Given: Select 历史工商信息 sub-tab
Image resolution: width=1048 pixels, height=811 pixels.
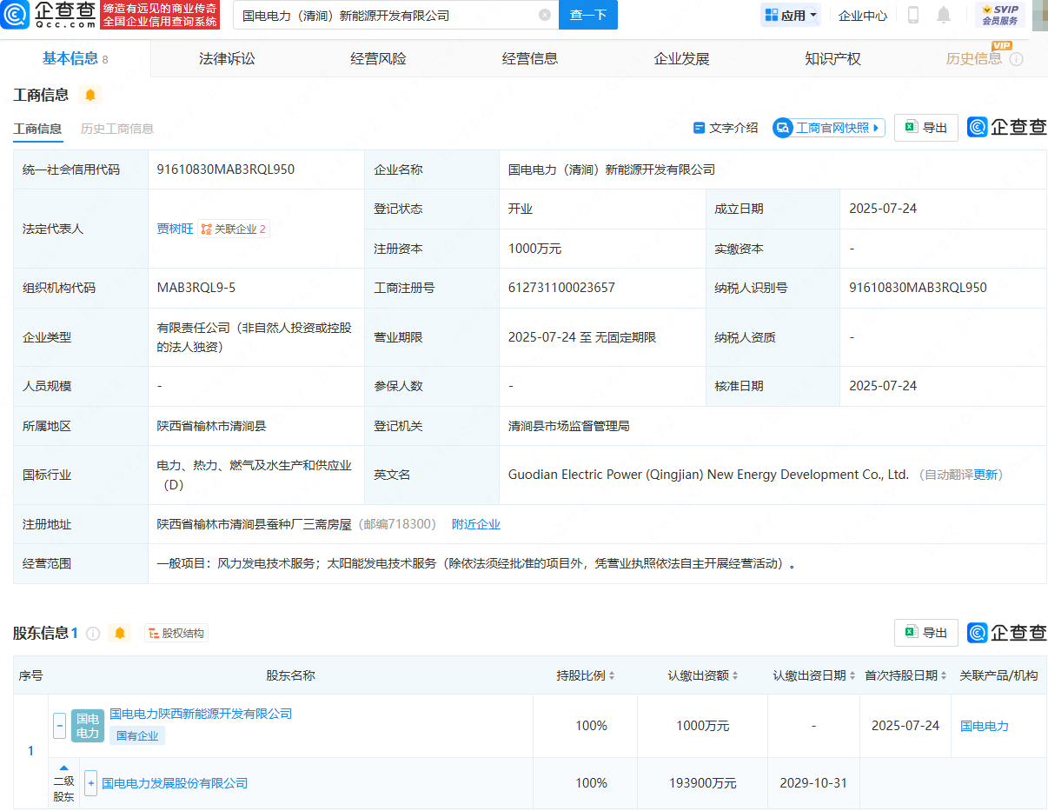Looking at the screenshot, I should point(117,129).
